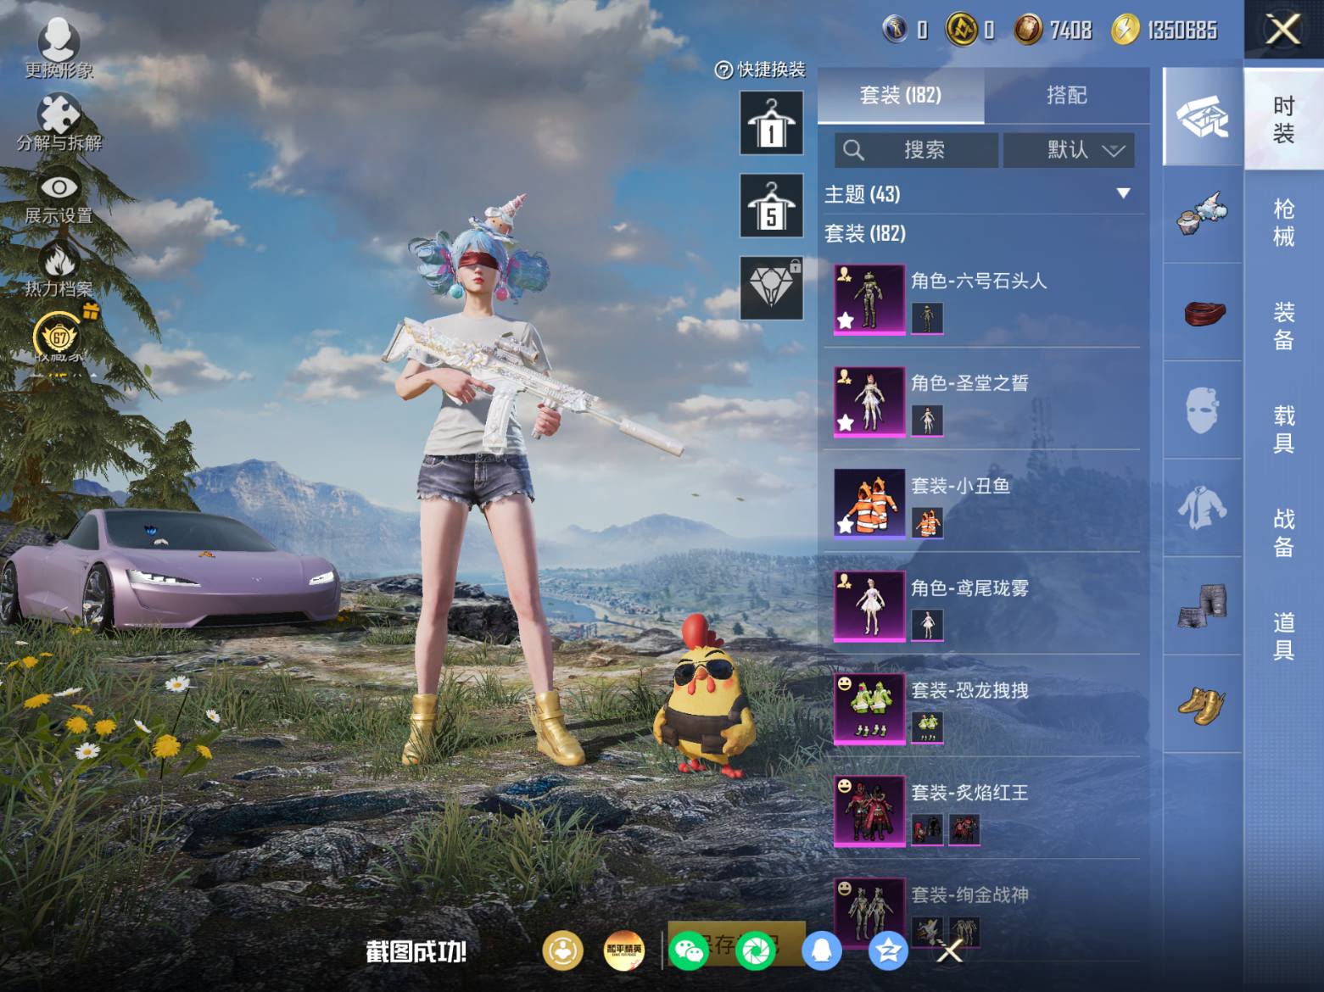This screenshot has height=992, width=1324.
Task: Click the 搜索 search field
Action: [916, 150]
